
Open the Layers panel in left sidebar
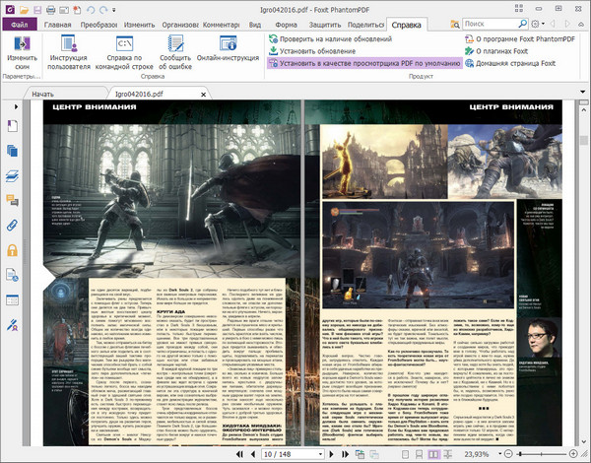click(x=13, y=175)
